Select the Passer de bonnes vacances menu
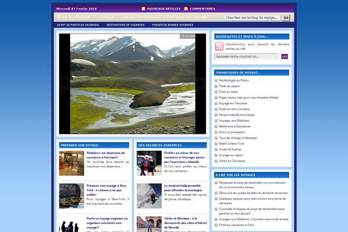The height and width of the screenshot is (232, 348). coord(172,25)
